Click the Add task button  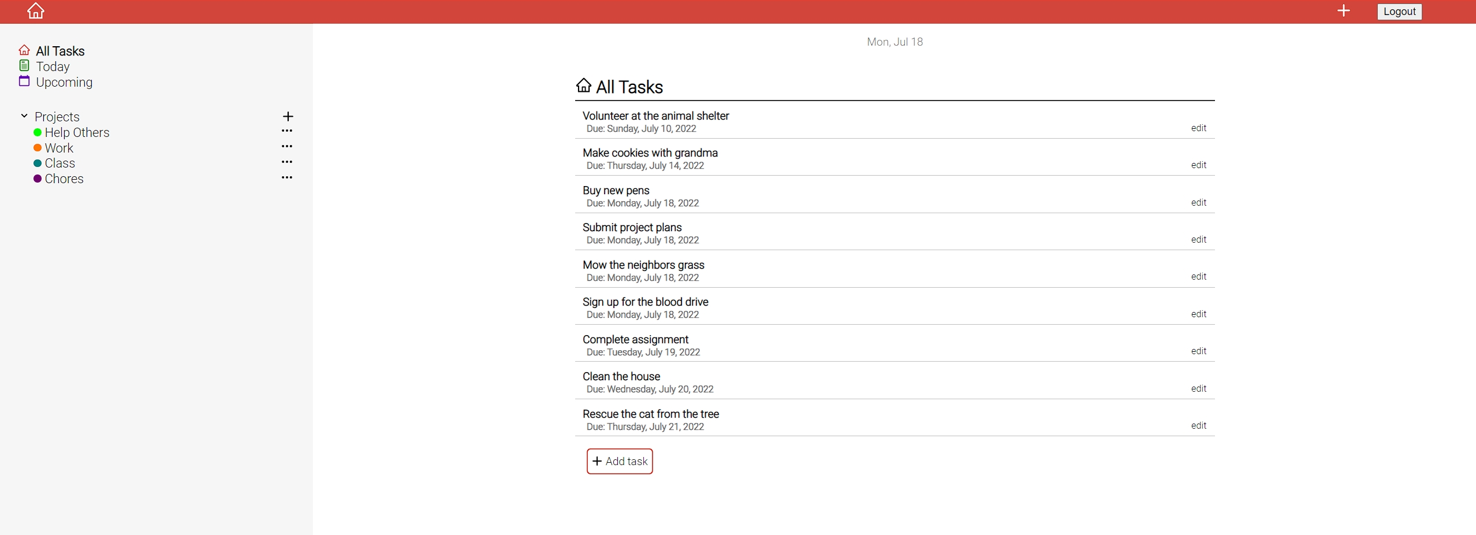tap(619, 461)
